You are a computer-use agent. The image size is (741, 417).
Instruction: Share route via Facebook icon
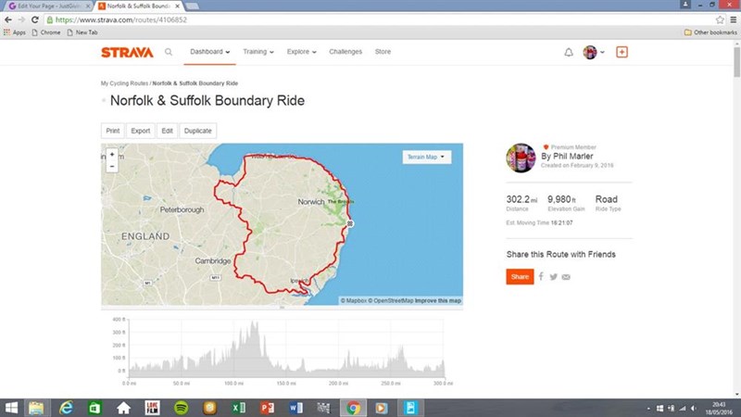[x=541, y=276]
